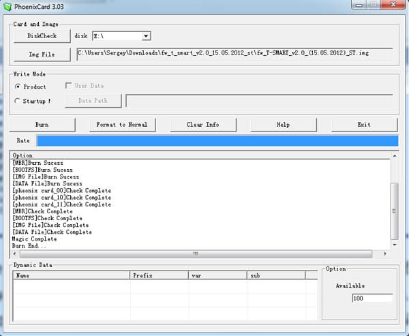Click the log horizontal scrollbar thumb
Viewport: 409px width, 336px height.
(x=196, y=254)
